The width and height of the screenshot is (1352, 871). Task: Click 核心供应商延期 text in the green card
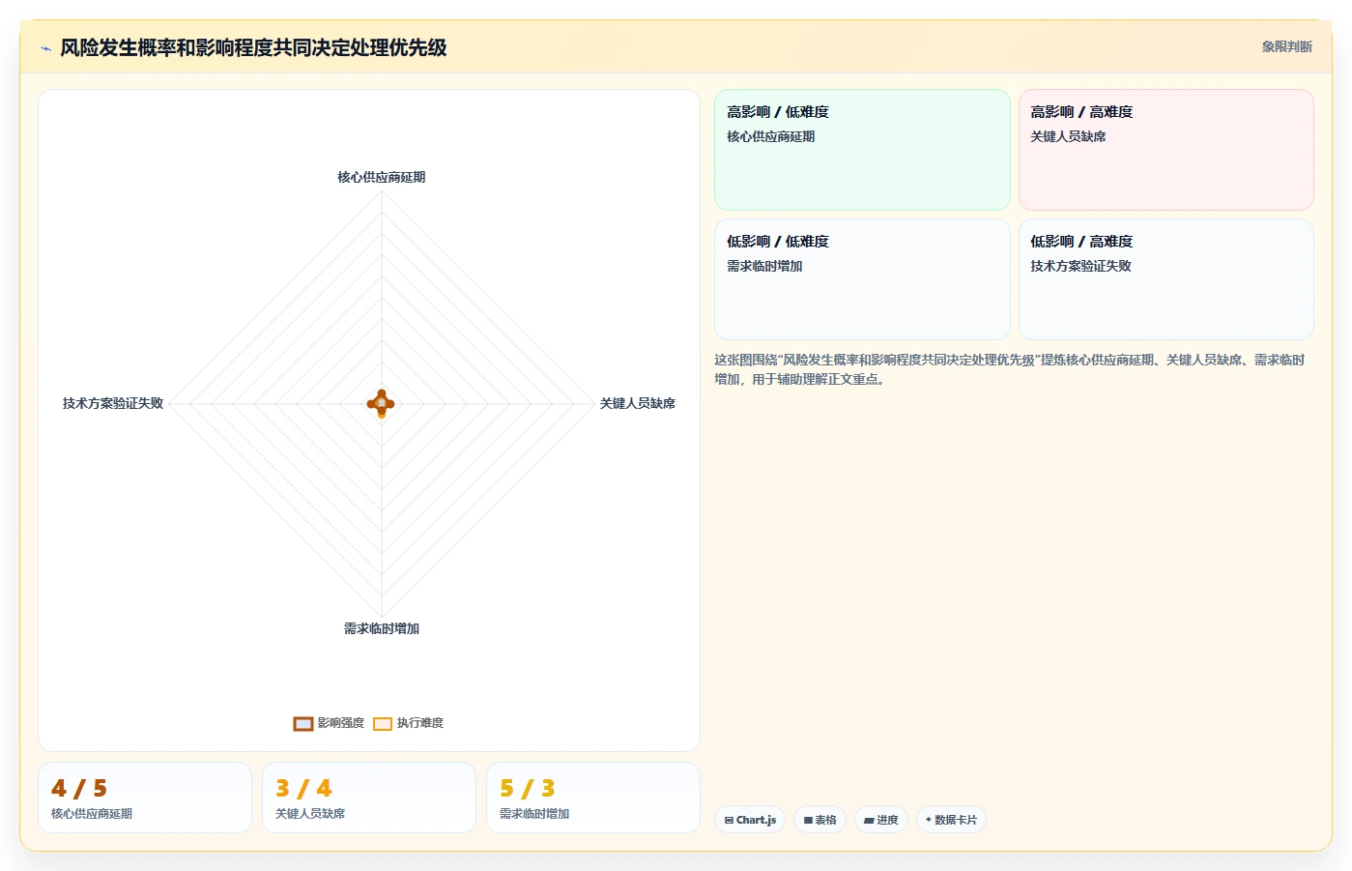click(770, 136)
